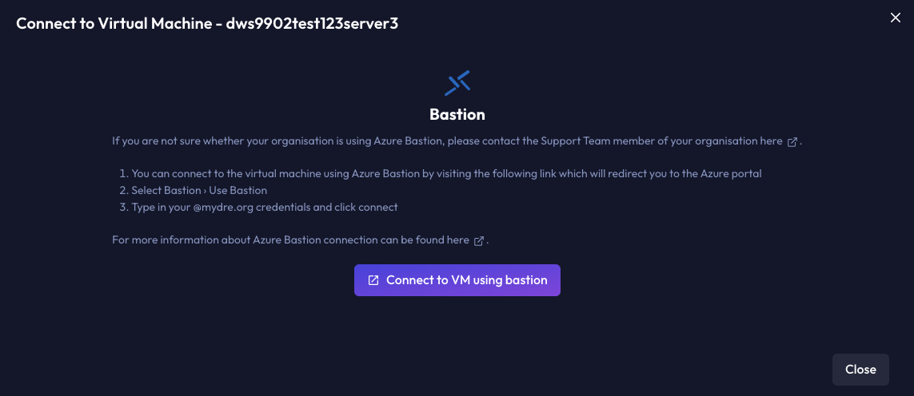The height and width of the screenshot is (396, 914).
Task: Select the VM name dws9902test123server3 in the title
Action: [x=312, y=24]
